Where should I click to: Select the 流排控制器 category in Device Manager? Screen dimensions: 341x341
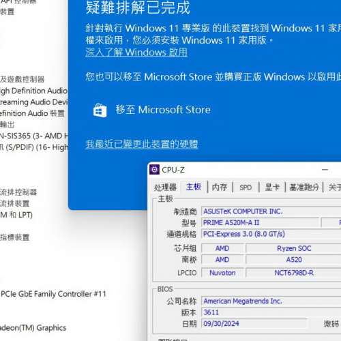[18, 192]
